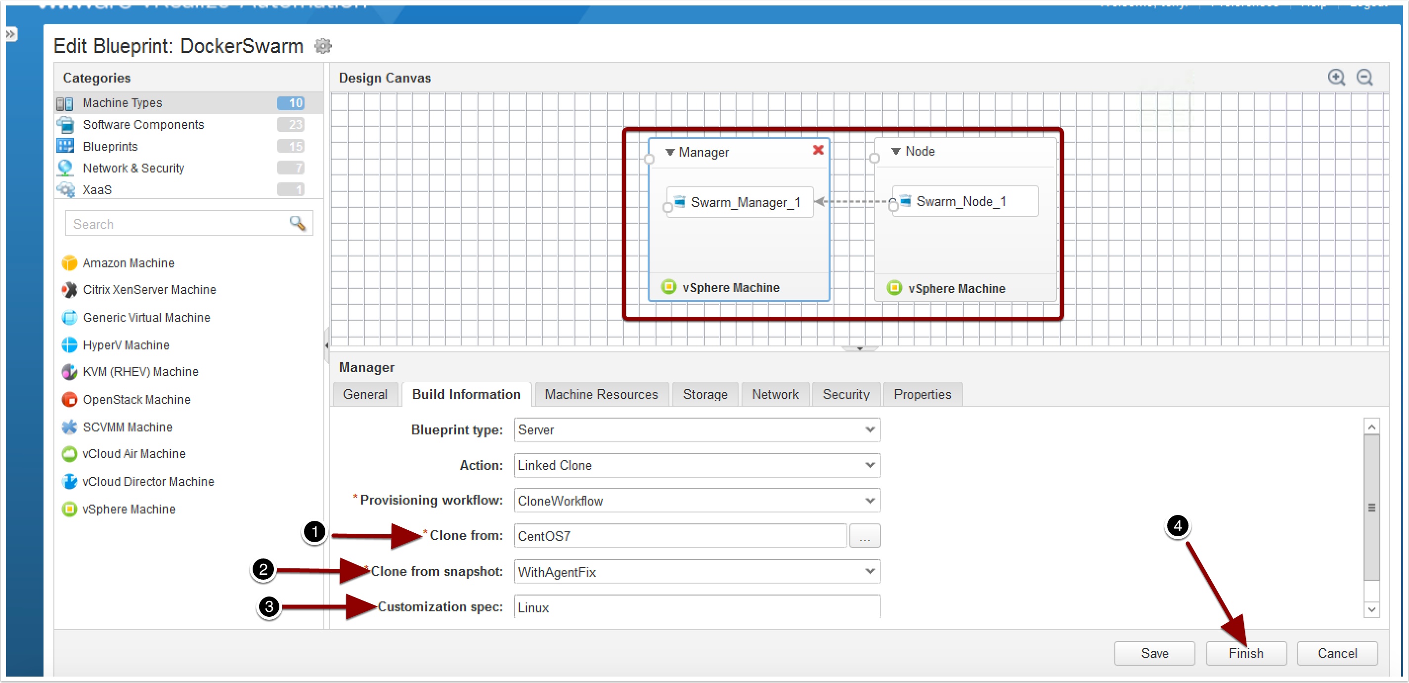Click the Swarm_Node_1 component label
This screenshot has width=1409, height=683.
pyautogui.click(x=961, y=201)
